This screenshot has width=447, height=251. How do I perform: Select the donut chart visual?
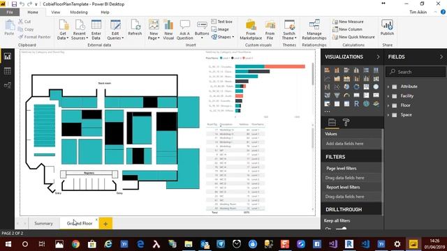click(356, 86)
